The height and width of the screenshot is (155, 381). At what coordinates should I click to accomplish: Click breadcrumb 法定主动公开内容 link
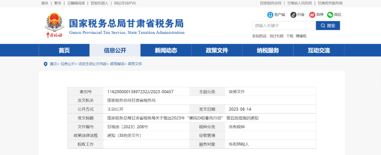[x=92, y=64]
